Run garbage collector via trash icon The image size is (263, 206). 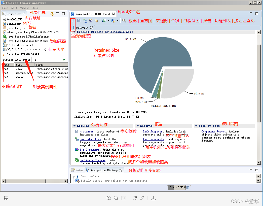tap(188, 187)
